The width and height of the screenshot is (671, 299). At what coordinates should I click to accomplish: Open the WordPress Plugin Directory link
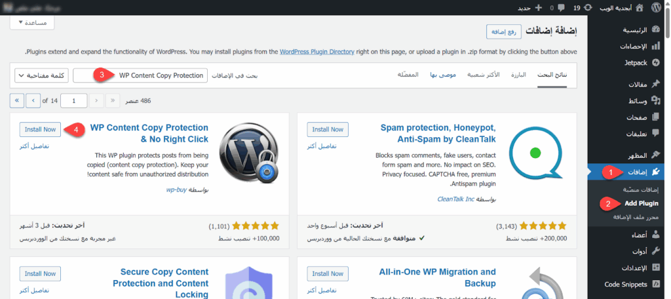click(324, 51)
